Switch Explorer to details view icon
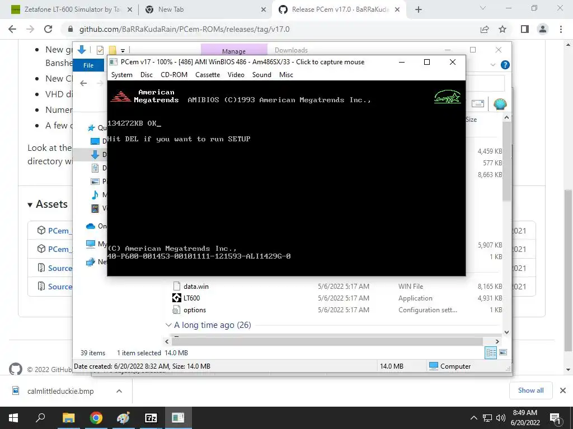 491,352
